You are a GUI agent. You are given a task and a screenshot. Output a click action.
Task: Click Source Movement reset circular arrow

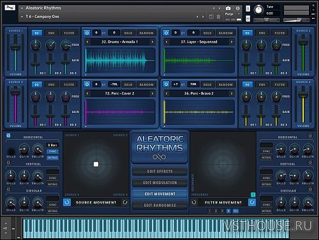point(125,202)
